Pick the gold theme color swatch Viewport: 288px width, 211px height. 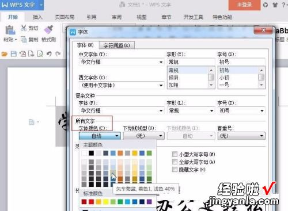pos(135,153)
